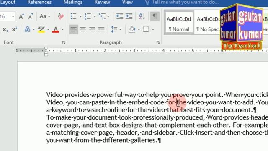Viewport: 268px width, 151px height.
Task: Open the Layout tab
Action: point(8,2)
